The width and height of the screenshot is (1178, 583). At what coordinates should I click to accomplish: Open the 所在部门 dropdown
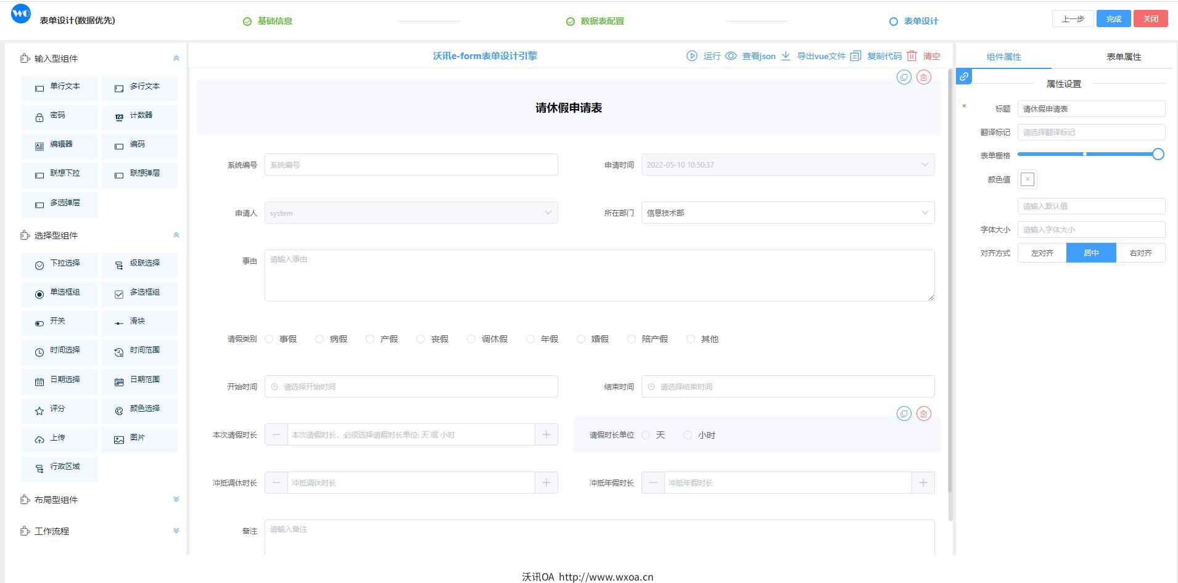coord(788,213)
